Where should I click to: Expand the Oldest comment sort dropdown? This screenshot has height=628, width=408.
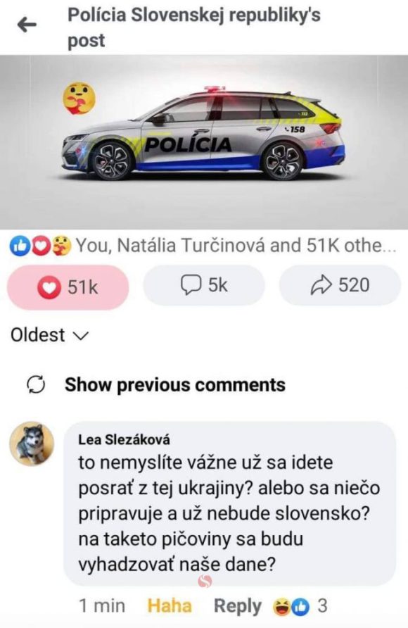tap(49, 335)
